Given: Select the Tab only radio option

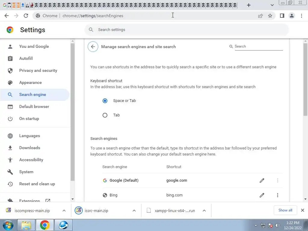Looking at the screenshot, I should coord(105,115).
